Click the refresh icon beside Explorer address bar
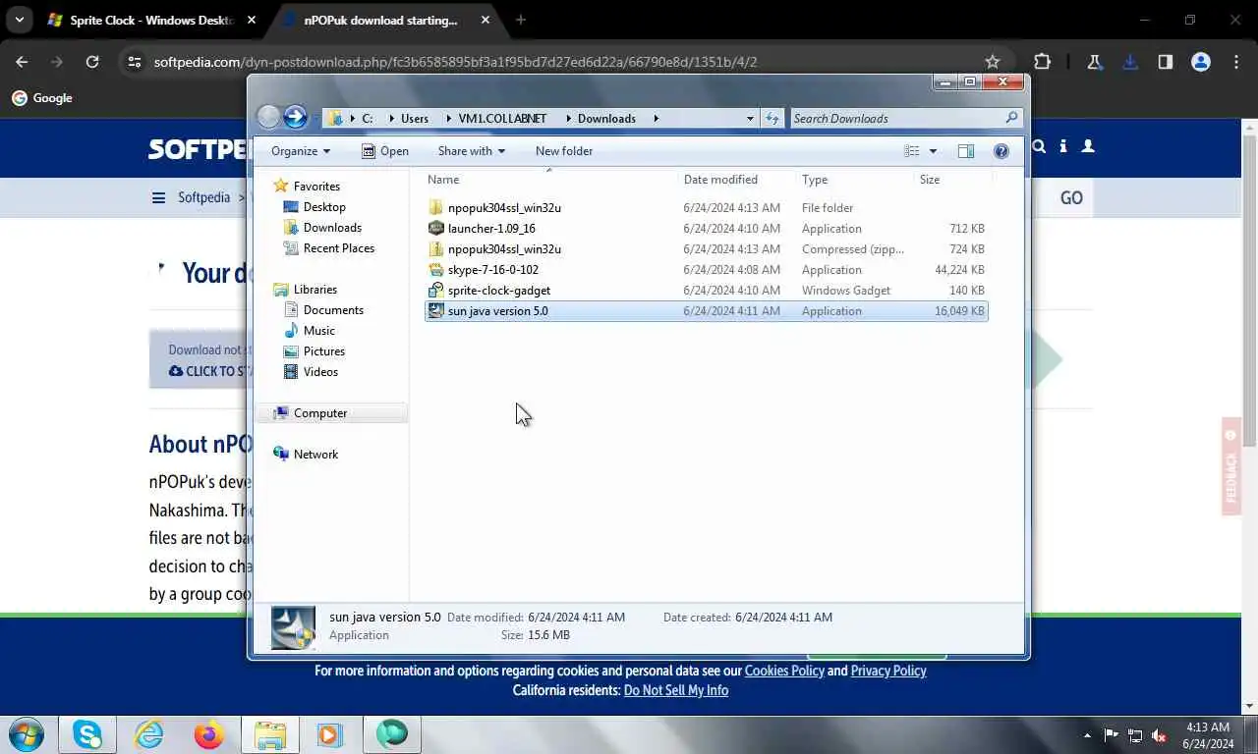Image resolution: width=1258 pixels, height=754 pixels. pos(772,118)
